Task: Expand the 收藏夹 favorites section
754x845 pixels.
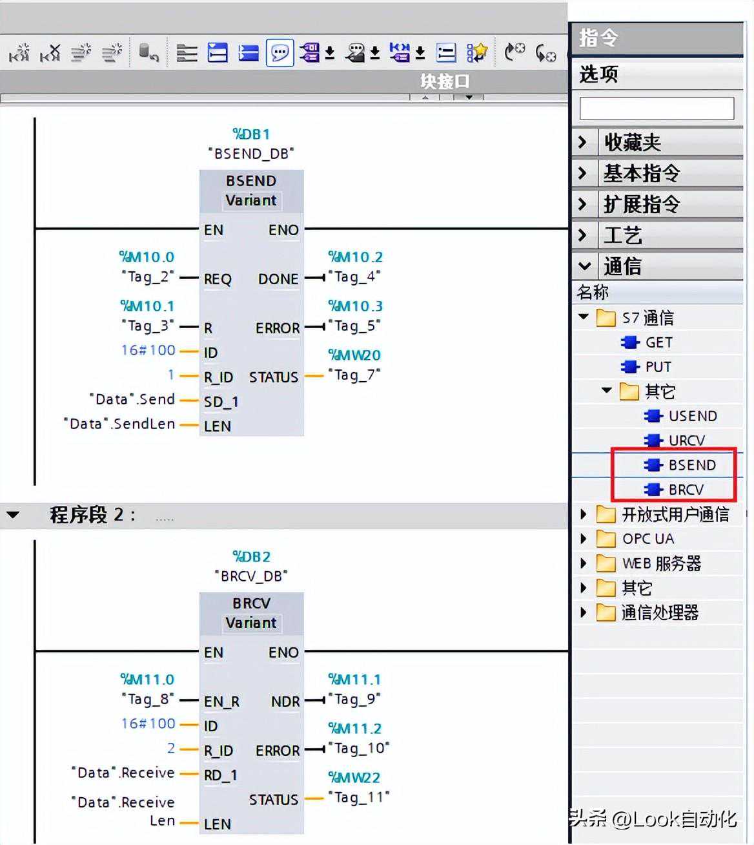Action: click(x=583, y=142)
